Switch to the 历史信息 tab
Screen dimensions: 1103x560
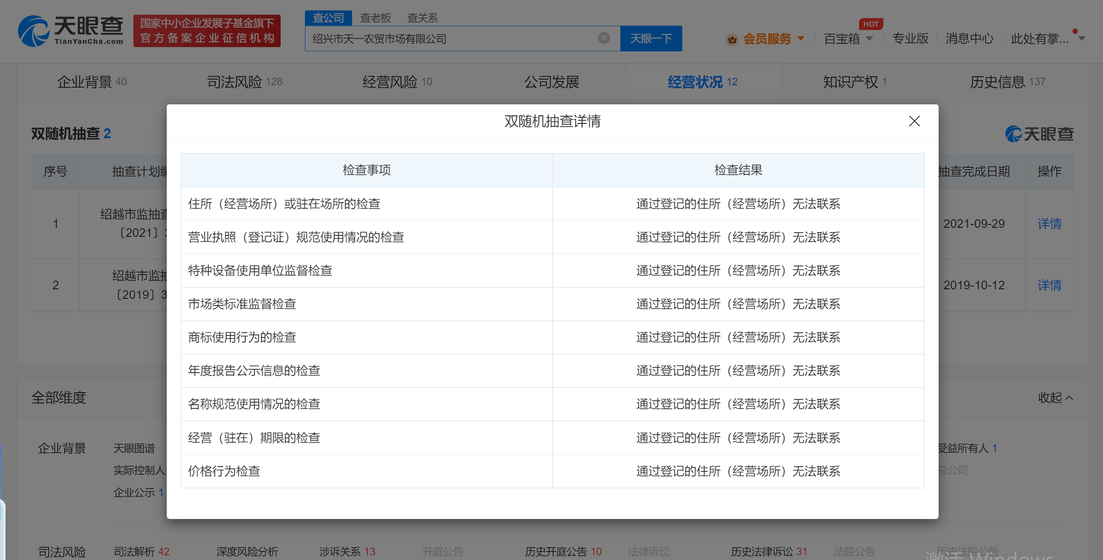(997, 81)
